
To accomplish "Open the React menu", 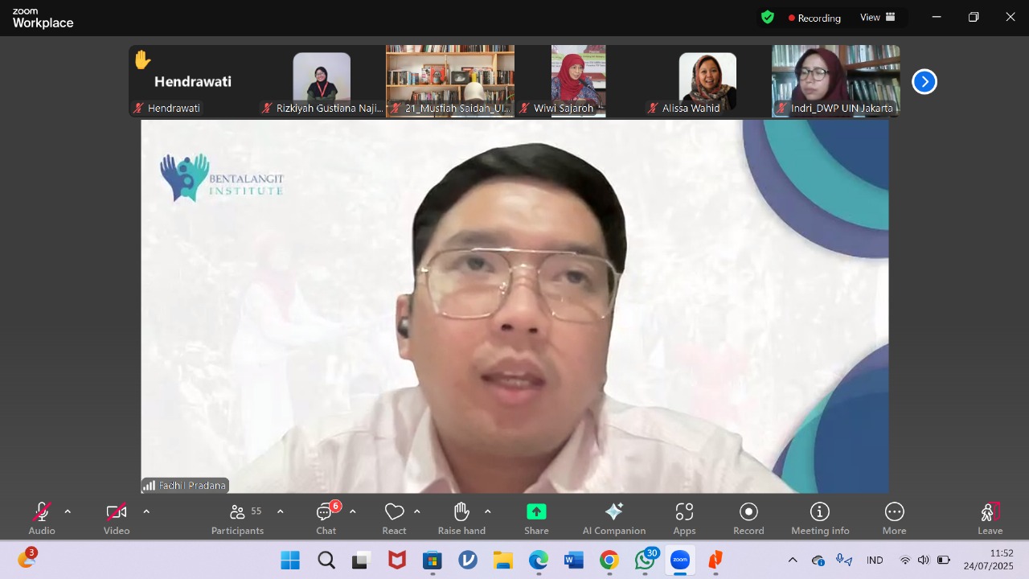I will point(394,519).
